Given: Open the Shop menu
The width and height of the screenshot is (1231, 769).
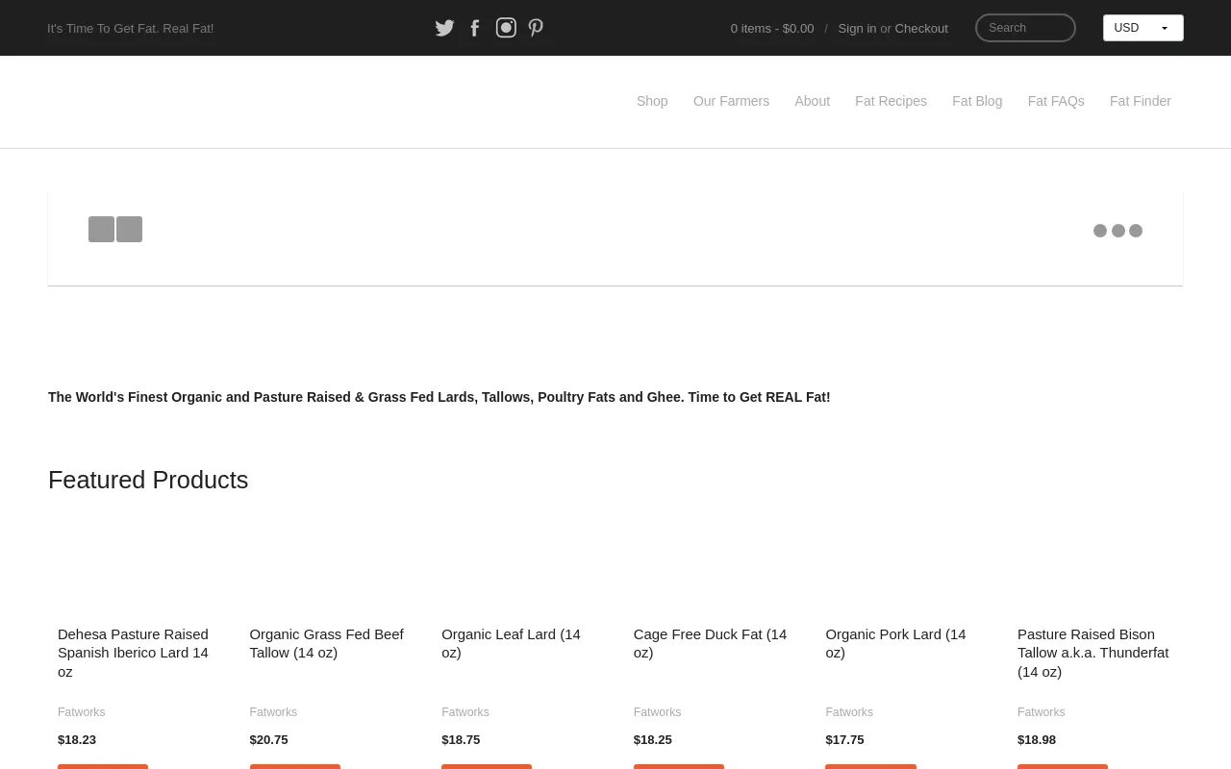Looking at the screenshot, I should [652, 101].
